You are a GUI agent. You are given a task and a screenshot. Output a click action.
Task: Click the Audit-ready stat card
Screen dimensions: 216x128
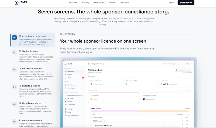175,83
